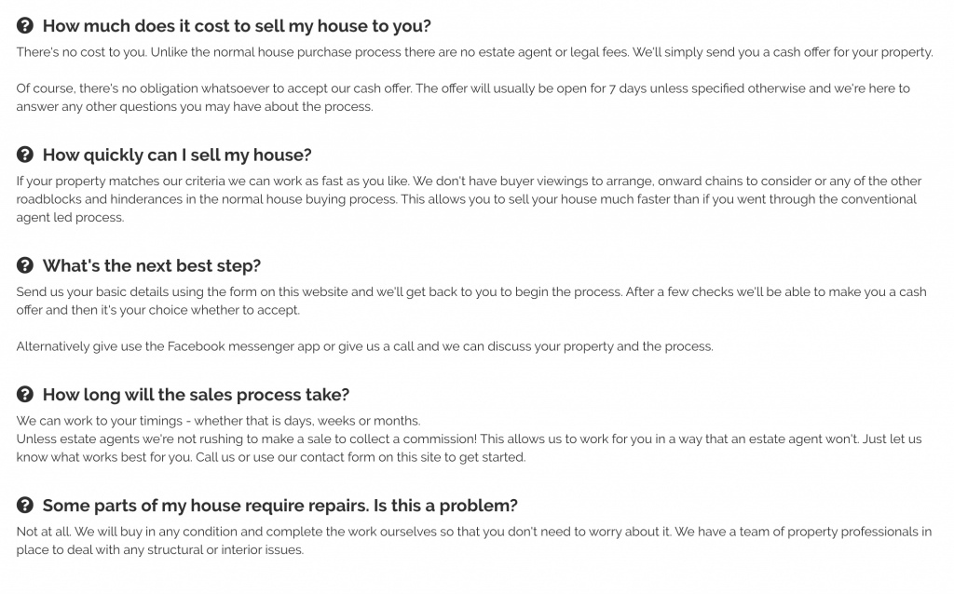Open 'How much does it cost to sell my house to you?' heading

237,26
